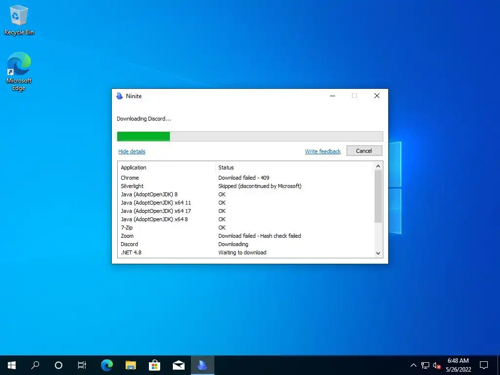Click the OK status for 7-Zip
Image resolution: width=500 pixels, height=375 pixels.
tap(222, 228)
